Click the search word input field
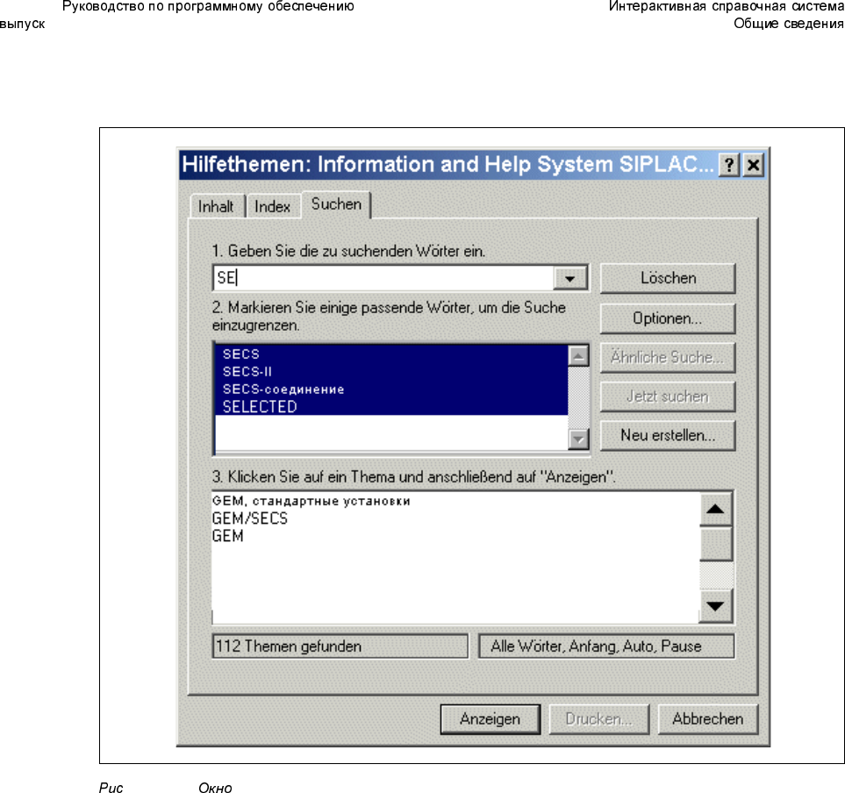This screenshot has height=793, width=845. point(383,278)
